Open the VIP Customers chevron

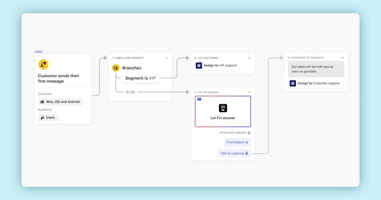click(250, 58)
